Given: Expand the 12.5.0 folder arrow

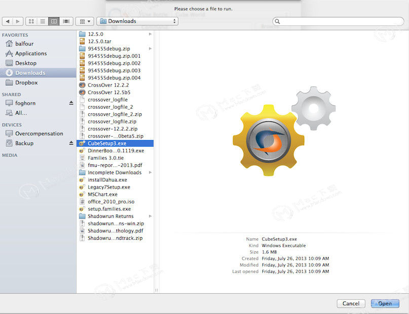Looking at the screenshot, I should pyautogui.click(x=150, y=34).
